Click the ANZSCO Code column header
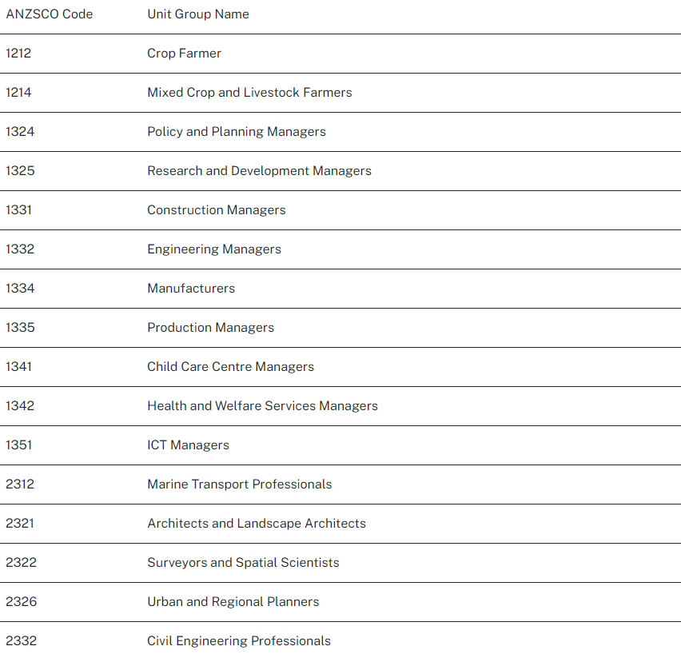This screenshot has width=681, height=658. click(49, 14)
